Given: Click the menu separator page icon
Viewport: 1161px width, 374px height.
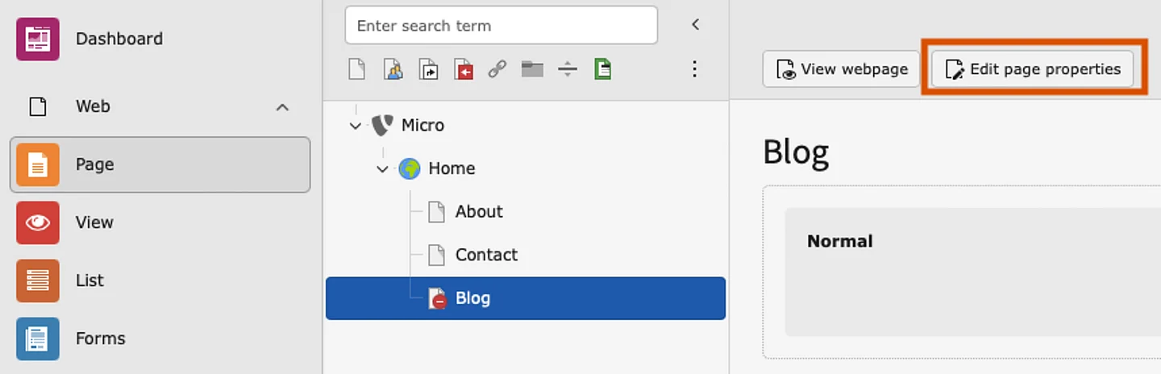Looking at the screenshot, I should (x=568, y=69).
